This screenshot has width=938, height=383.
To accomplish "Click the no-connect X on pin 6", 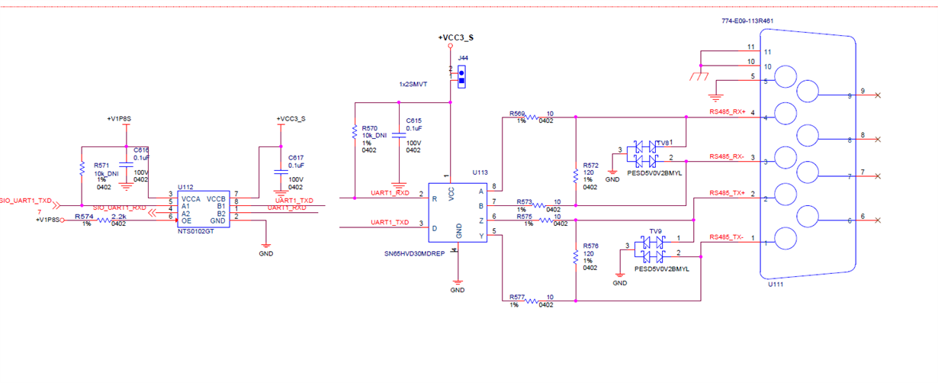I will pyautogui.click(x=879, y=221).
